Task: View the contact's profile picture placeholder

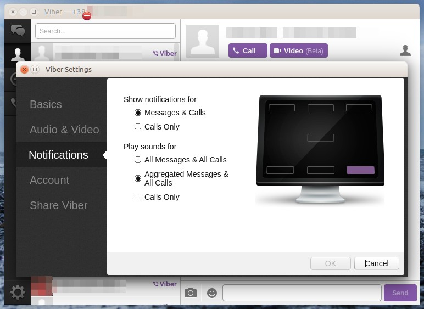Action: (x=203, y=41)
